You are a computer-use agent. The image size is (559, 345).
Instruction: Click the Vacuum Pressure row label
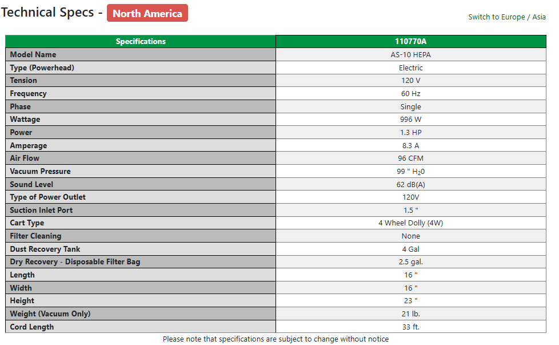(40, 171)
